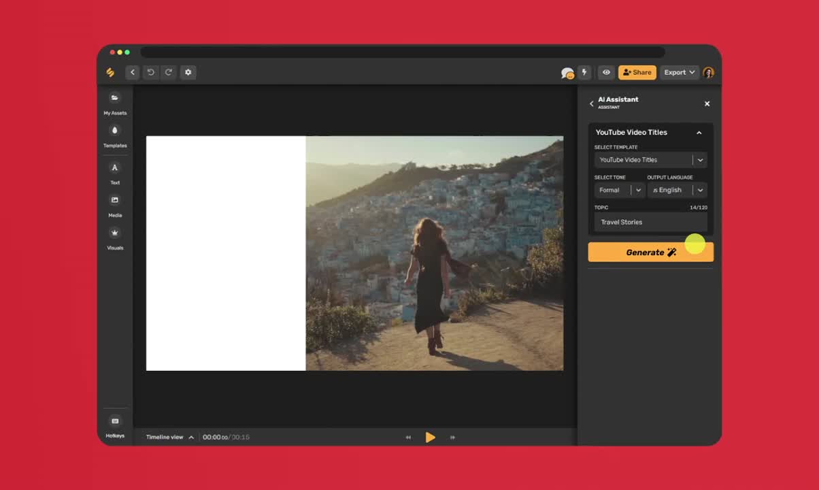Open the Media panel

coord(114,206)
